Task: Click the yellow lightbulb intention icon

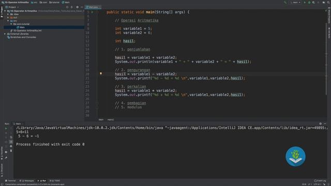Action: pos(101,73)
